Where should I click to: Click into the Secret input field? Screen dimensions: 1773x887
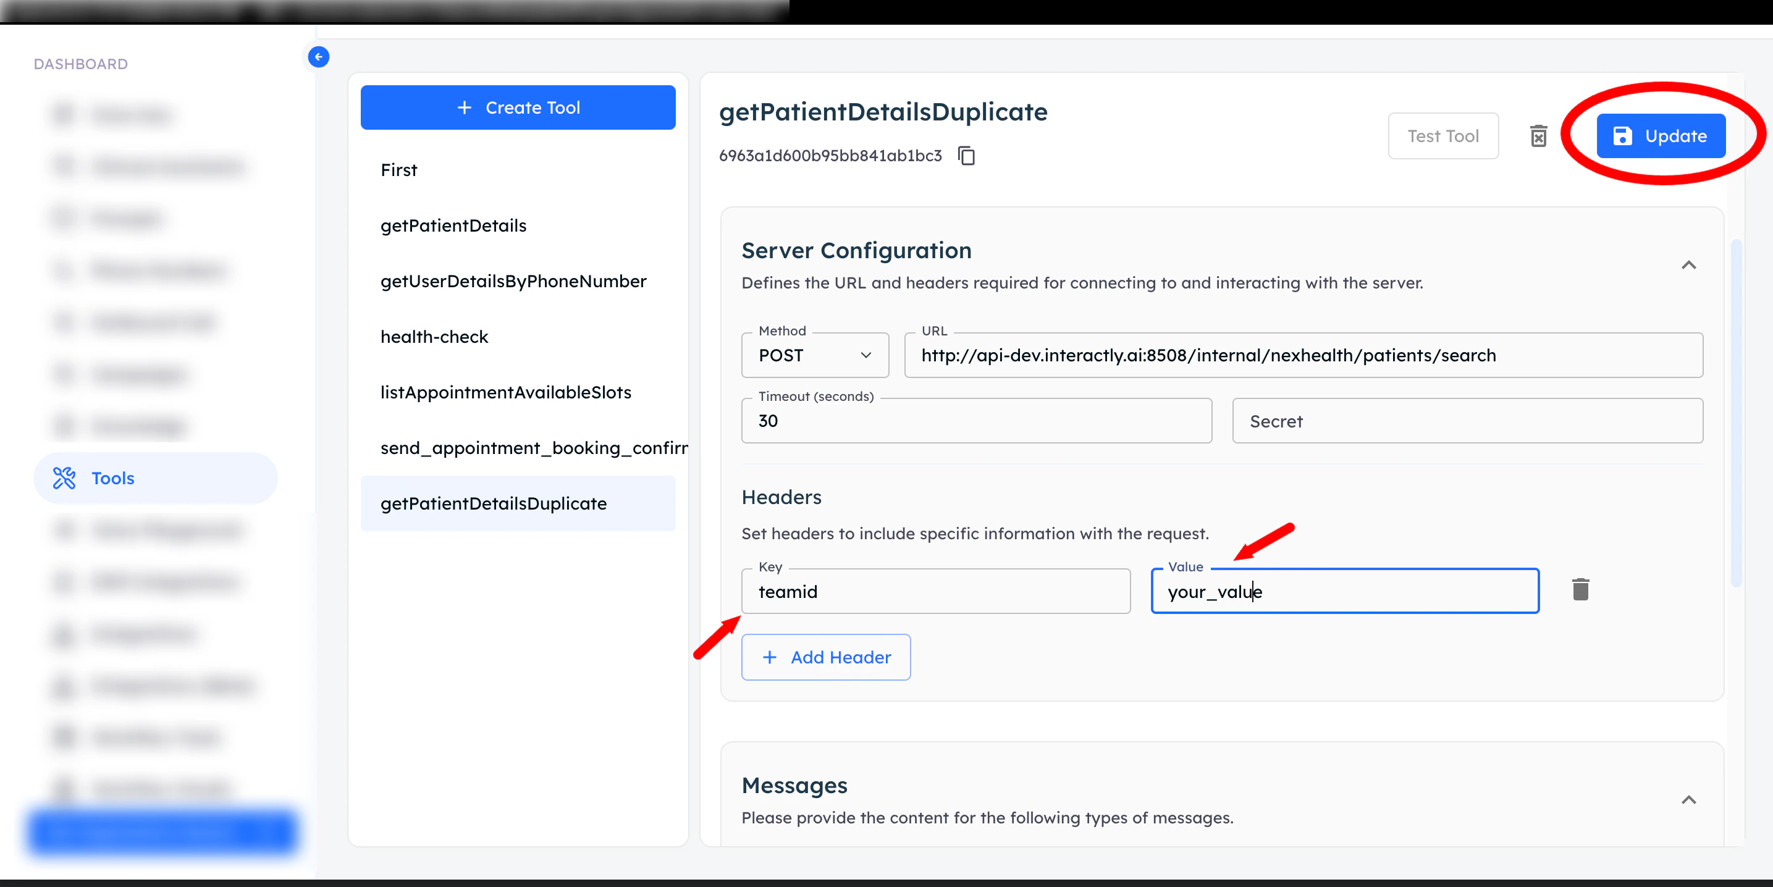click(x=1467, y=421)
